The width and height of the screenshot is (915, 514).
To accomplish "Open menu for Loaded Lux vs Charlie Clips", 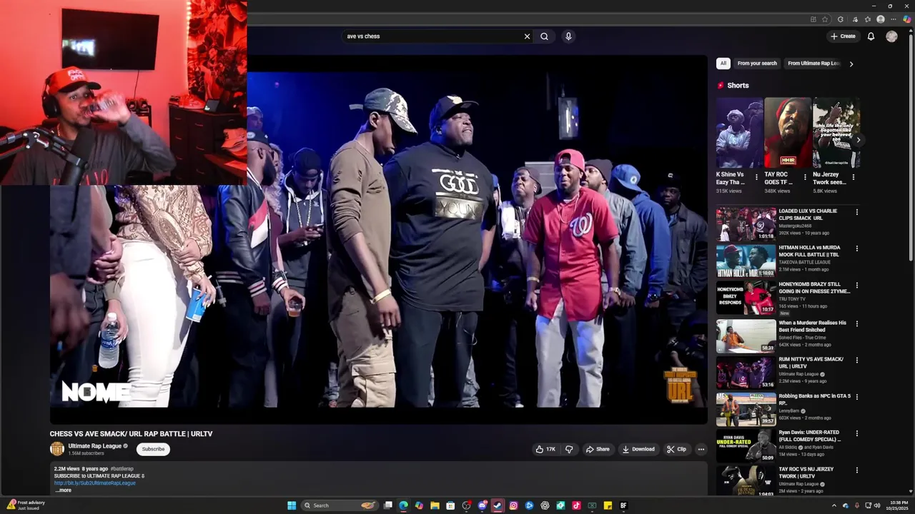I will click(856, 212).
